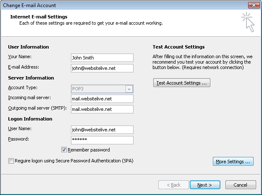The image size is (262, 195).
Task: Click the Outgoing mail server (SMTP) field
Action: coord(102,109)
